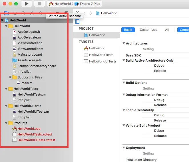
Task: Open Main.storyboard file
Action: pos(27,54)
